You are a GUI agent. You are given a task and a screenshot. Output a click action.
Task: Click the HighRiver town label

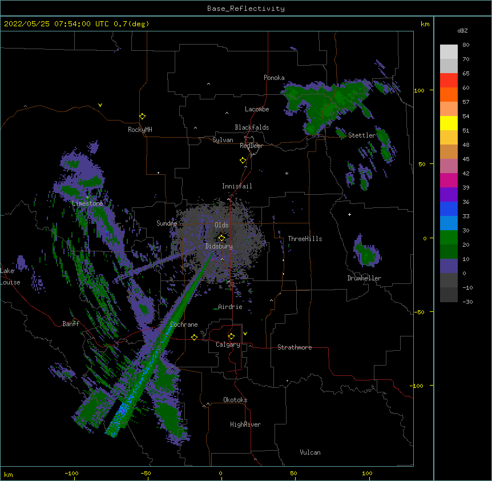(245, 424)
